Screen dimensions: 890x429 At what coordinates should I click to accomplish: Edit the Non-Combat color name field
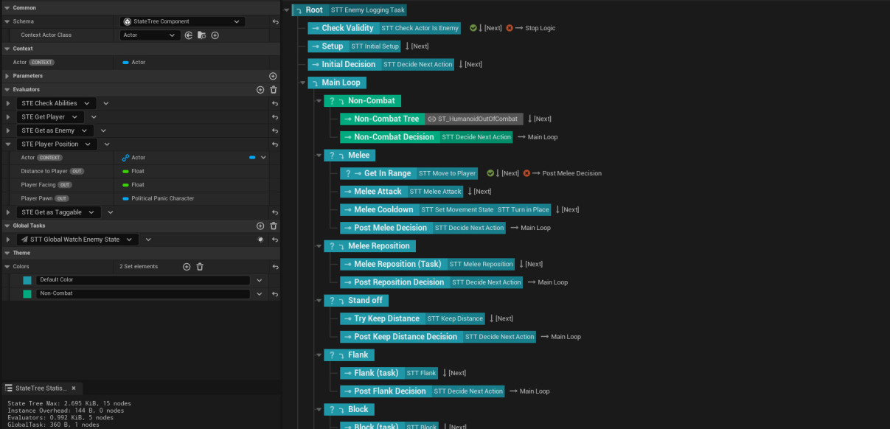143,294
